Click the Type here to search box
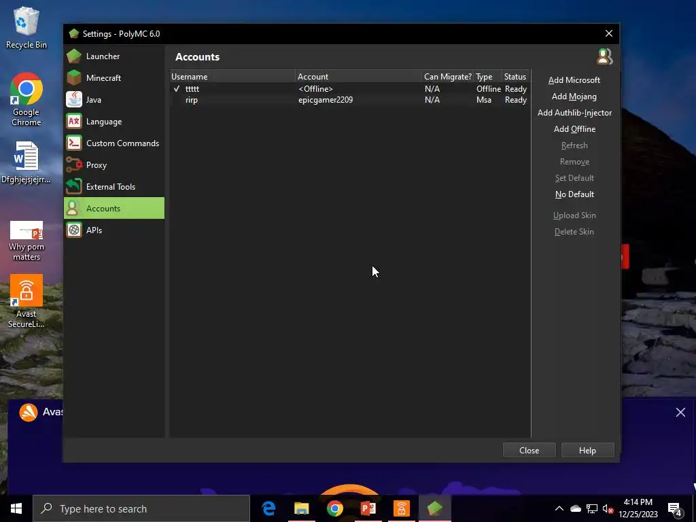 pyautogui.click(x=141, y=508)
